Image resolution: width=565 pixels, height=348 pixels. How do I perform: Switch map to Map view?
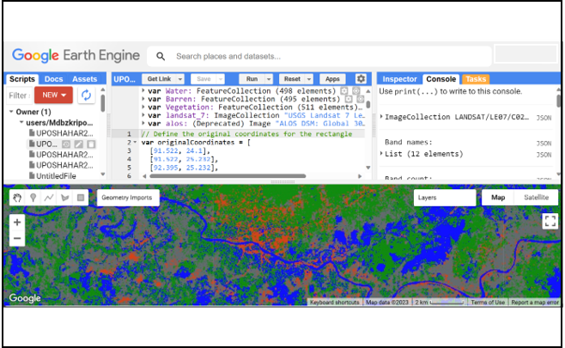tap(498, 198)
